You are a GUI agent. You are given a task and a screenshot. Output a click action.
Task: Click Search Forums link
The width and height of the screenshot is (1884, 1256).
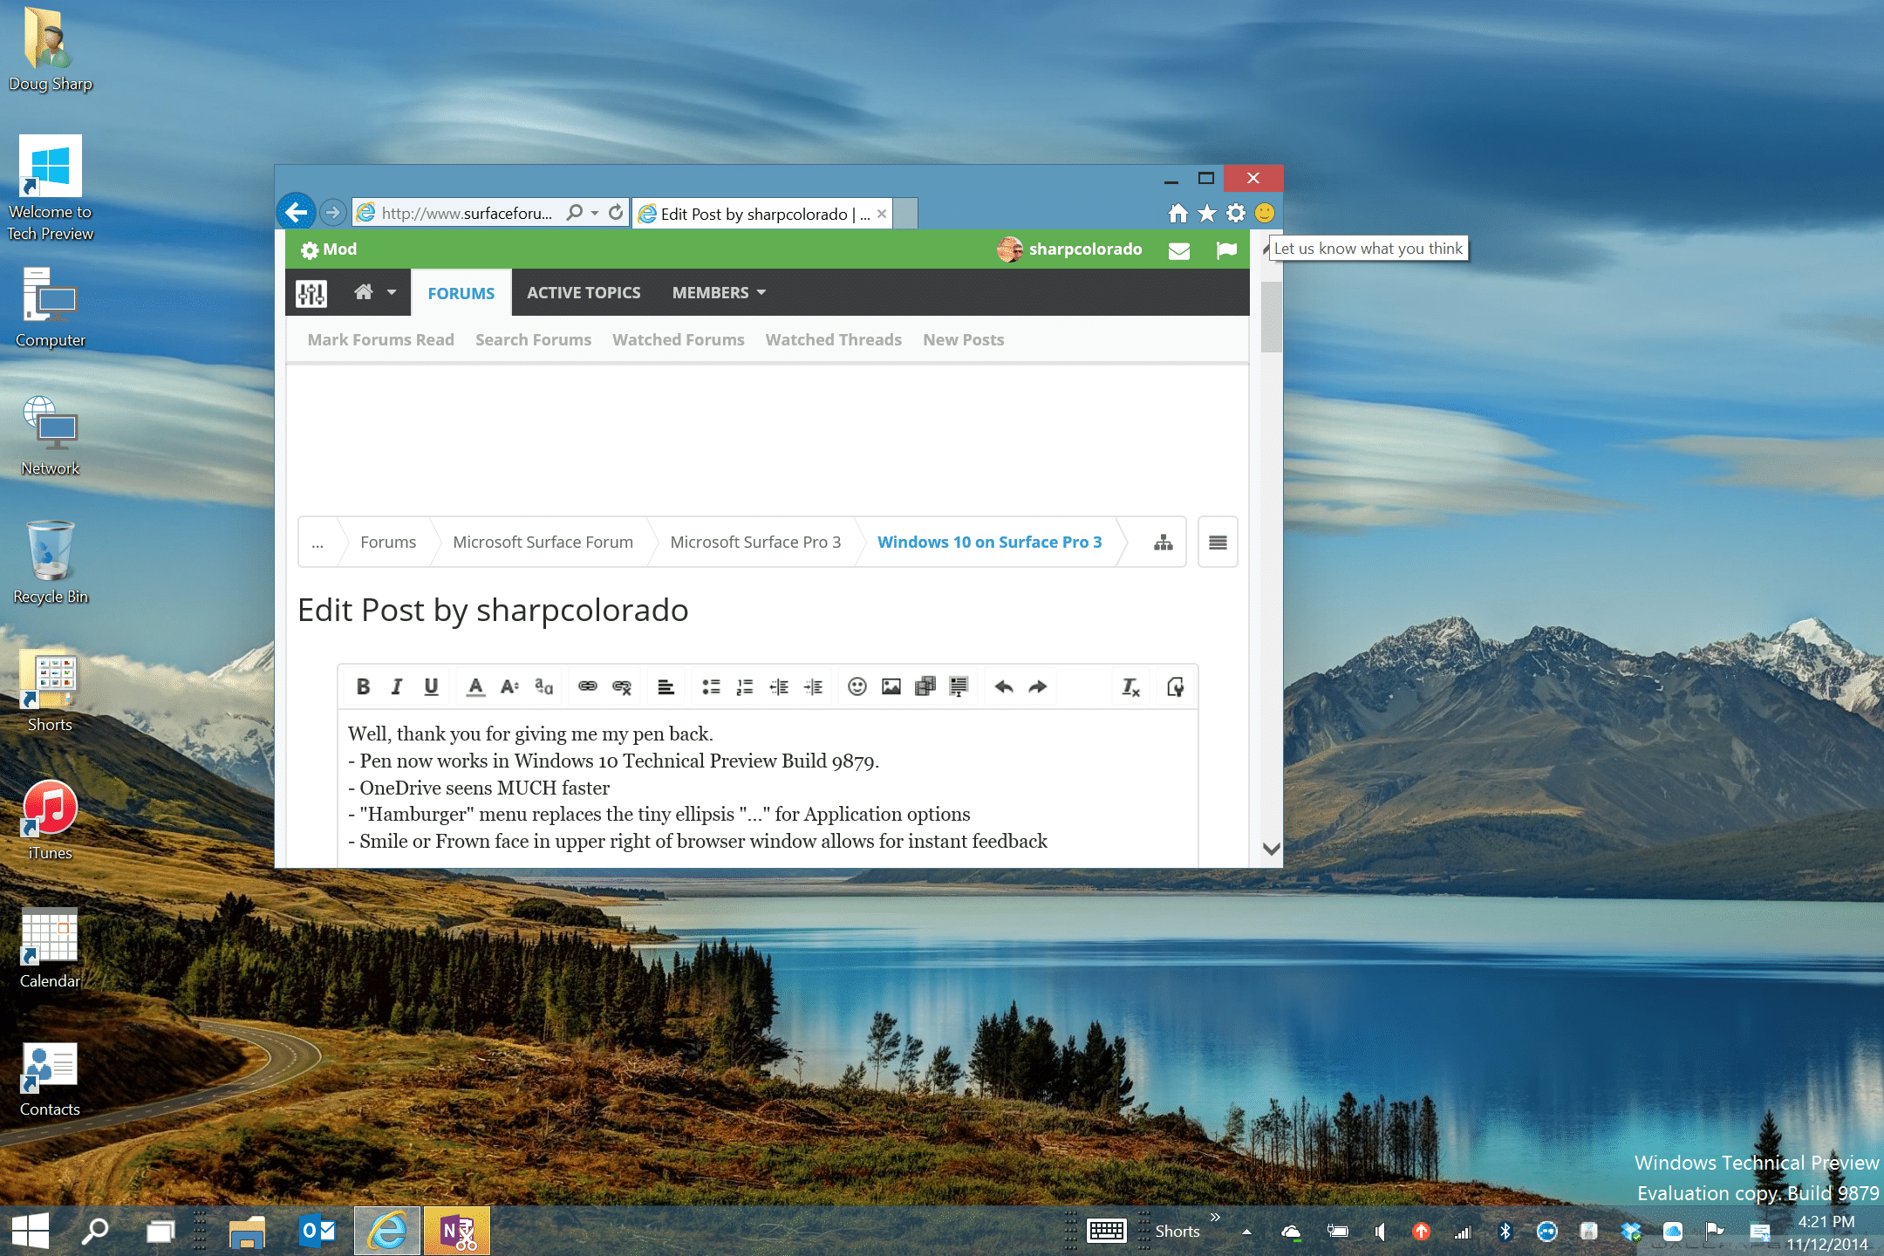(533, 340)
